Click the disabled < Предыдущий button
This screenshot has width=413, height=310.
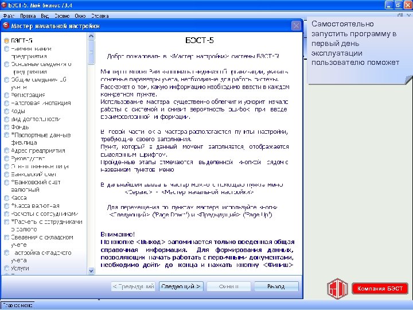[x=133, y=286]
